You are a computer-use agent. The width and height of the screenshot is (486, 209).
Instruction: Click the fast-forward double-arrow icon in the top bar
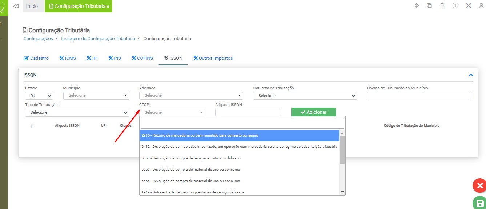tap(416, 6)
